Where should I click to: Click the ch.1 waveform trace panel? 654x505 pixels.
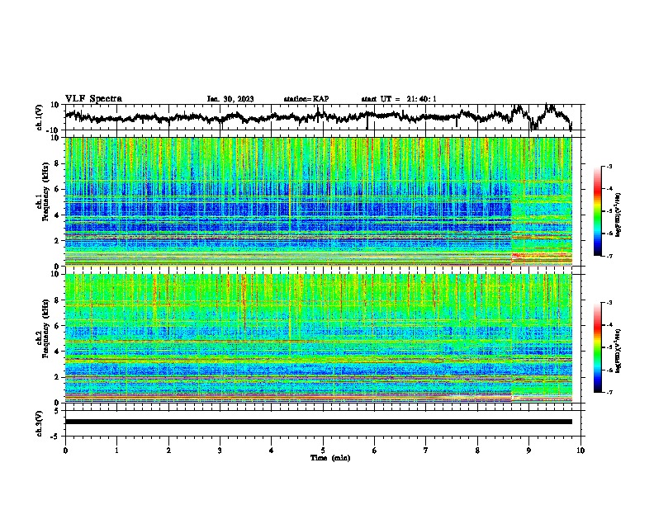[x=325, y=117]
